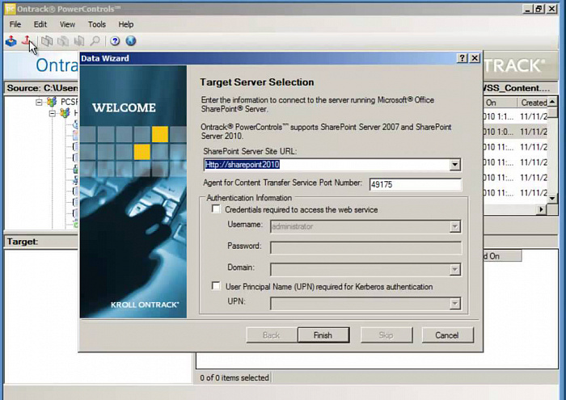
Task: Open the blue question-mark Help icon
Action: click(x=115, y=41)
